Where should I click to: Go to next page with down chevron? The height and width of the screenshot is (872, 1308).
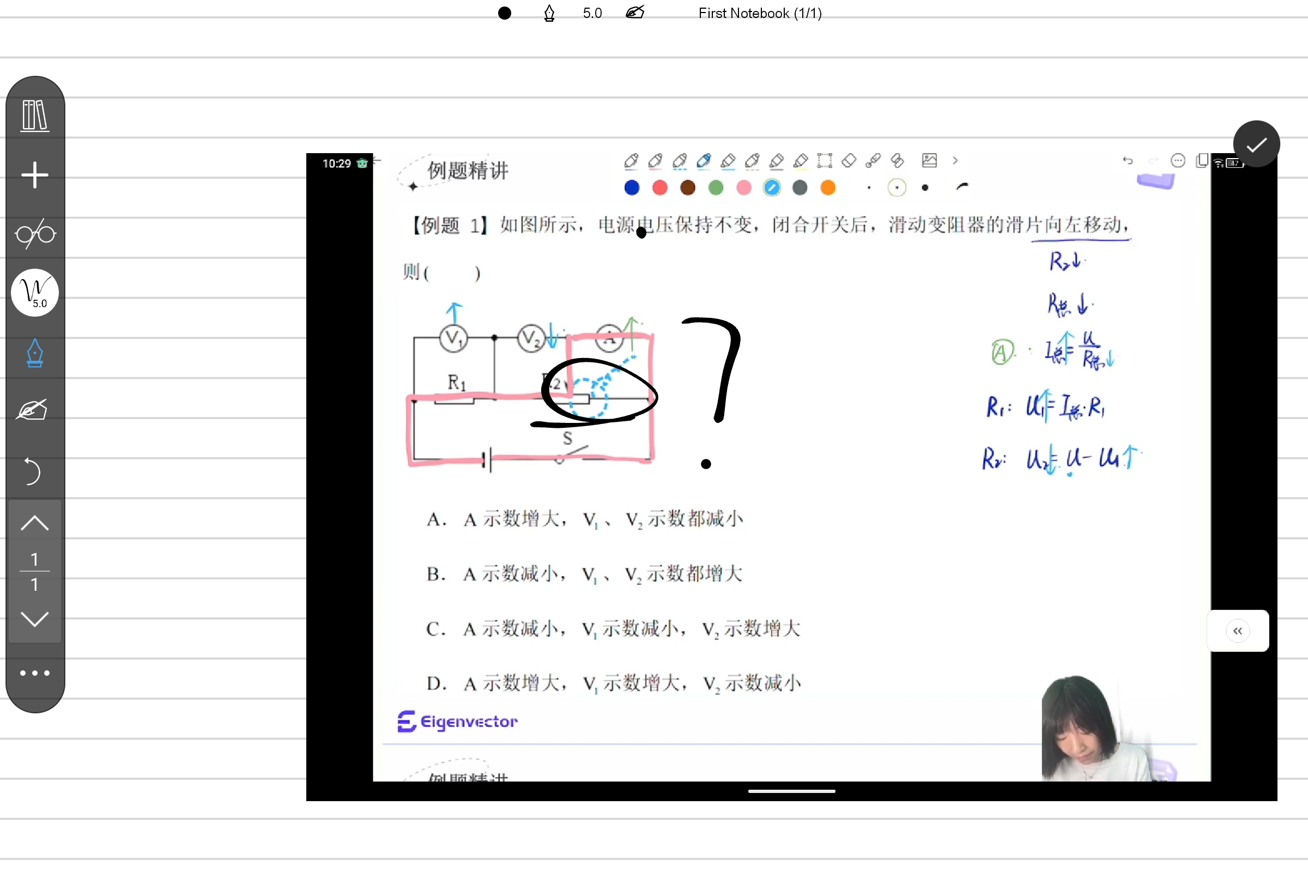pos(34,619)
